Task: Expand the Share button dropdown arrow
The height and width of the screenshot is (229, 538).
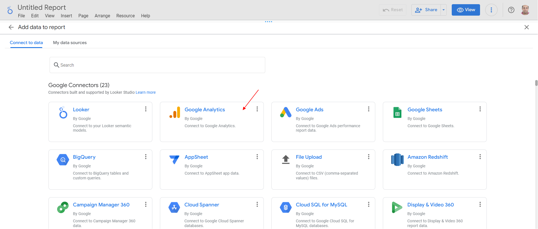Action: [444, 10]
